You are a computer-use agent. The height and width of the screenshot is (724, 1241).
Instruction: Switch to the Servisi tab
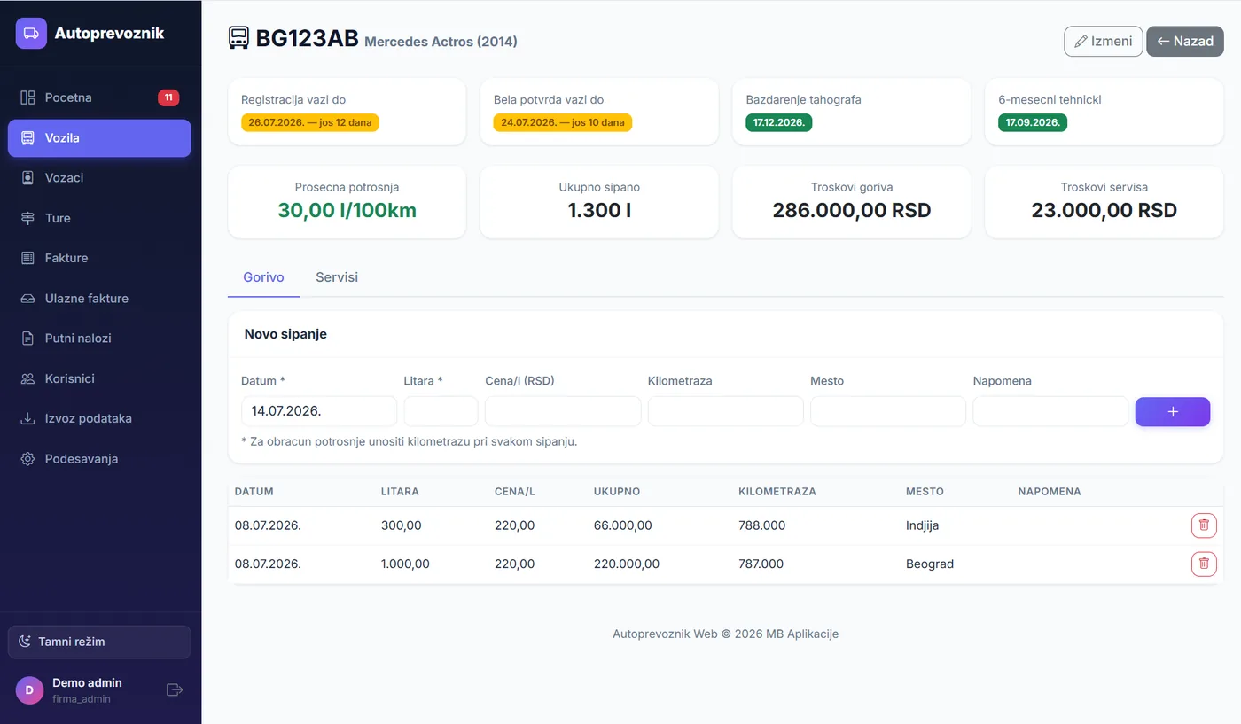click(337, 277)
